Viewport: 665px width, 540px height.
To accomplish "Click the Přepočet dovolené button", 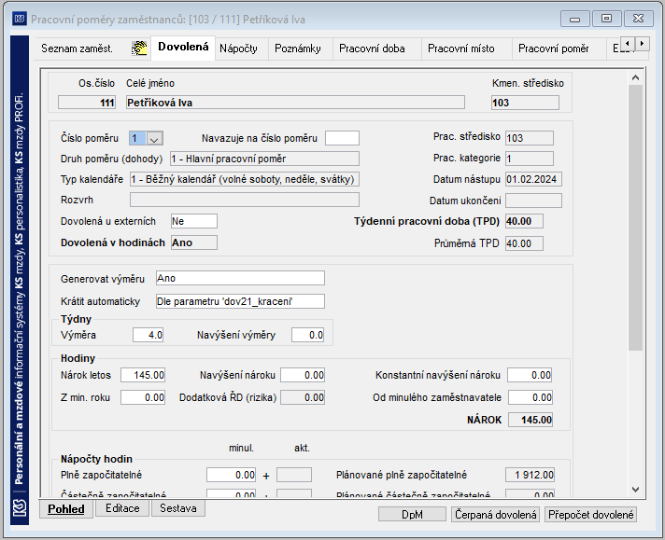I will pos(591,515).
